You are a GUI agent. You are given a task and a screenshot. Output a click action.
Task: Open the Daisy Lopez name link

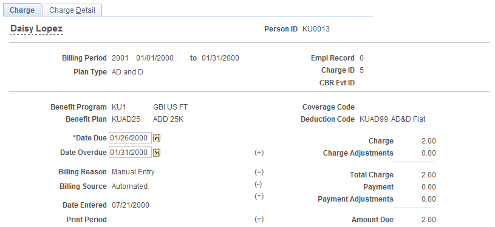(36, 28)
